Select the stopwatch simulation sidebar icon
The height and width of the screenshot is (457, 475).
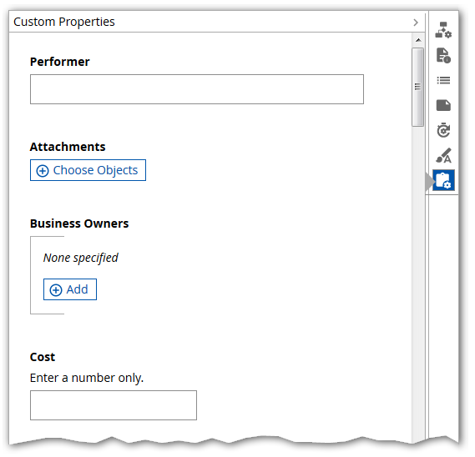(443, 130)
